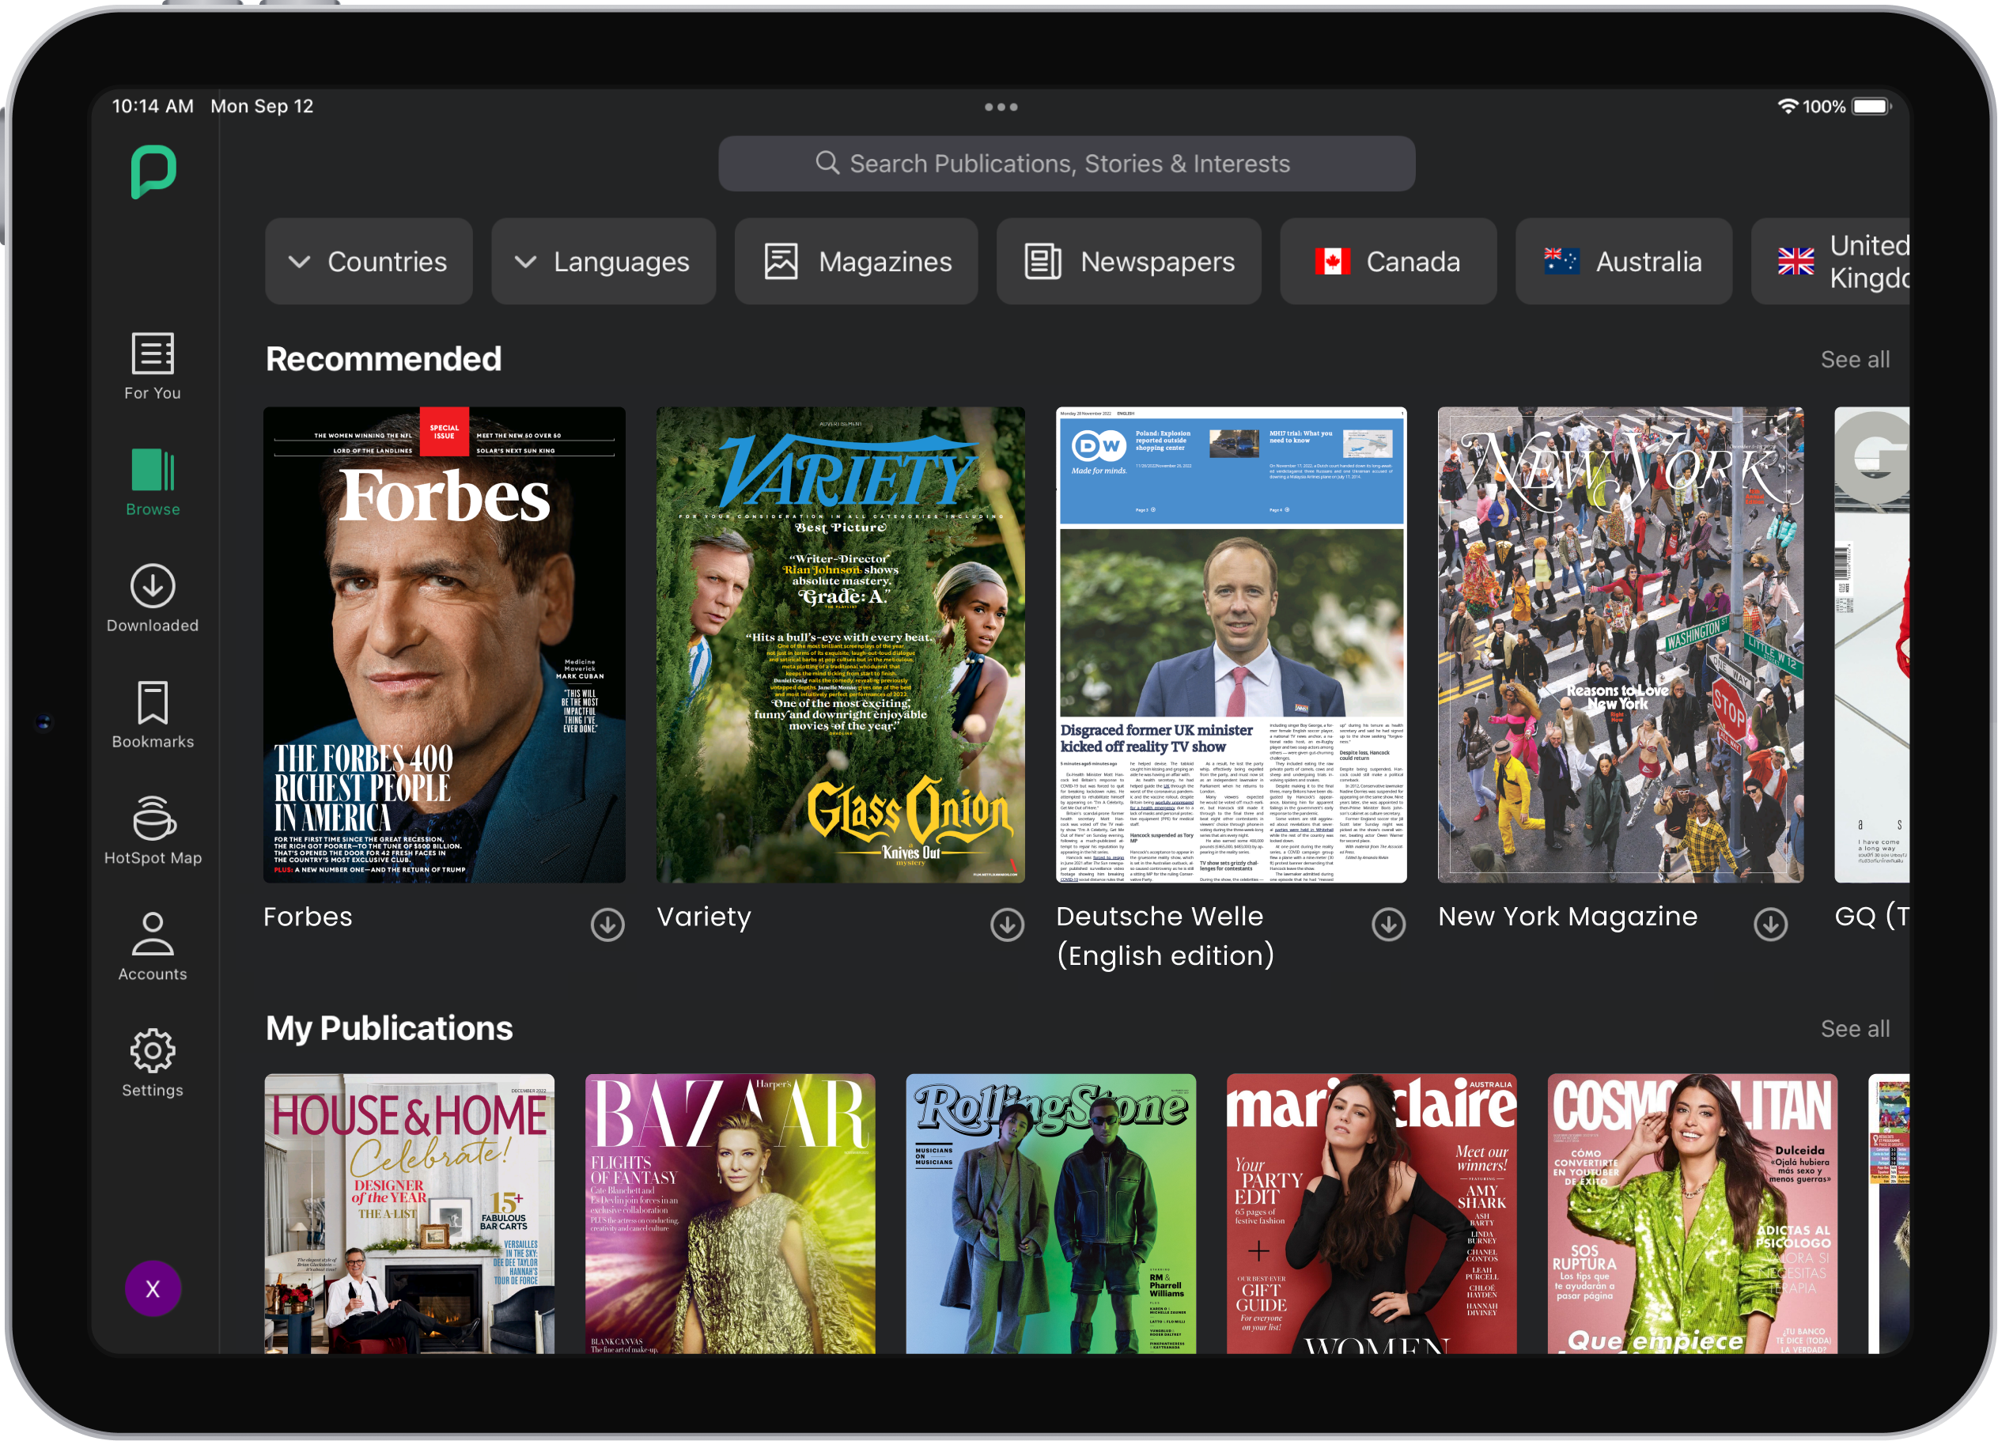1998x1441 pixels.
Task: Download the Forbes issue
Action: point(607,925)
